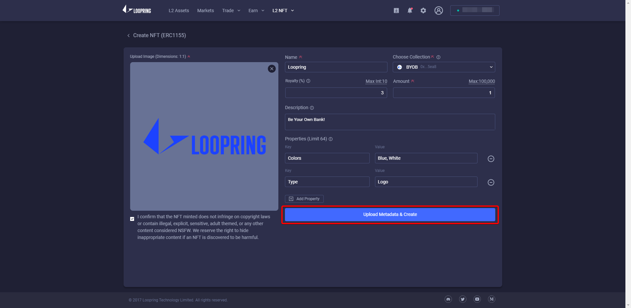
Task: Expand the Choose Collection BYOB dropdown
Action: (444, 67)
